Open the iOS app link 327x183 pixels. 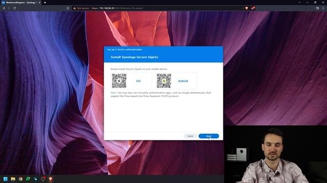click(x=138, y=81)
